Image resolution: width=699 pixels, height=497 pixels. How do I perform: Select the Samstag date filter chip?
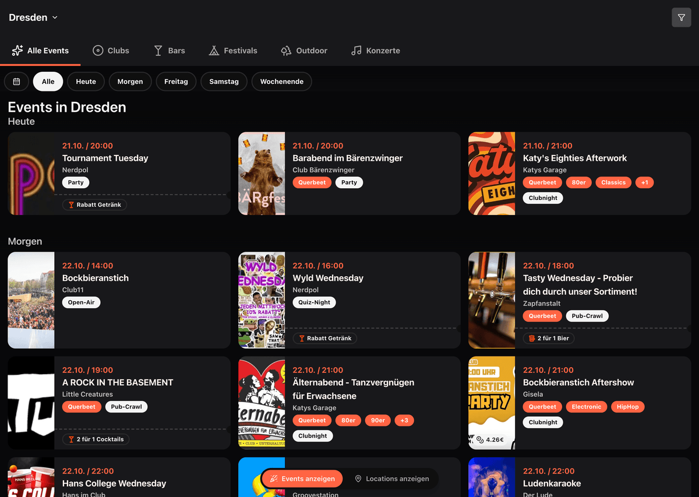click(x=224, y=82)
